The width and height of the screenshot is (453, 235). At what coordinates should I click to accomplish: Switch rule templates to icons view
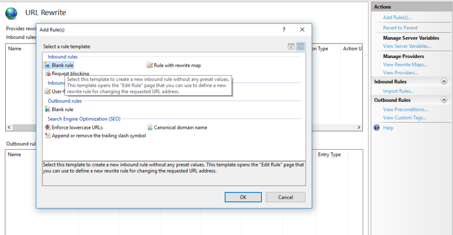(x=300, y=46)
